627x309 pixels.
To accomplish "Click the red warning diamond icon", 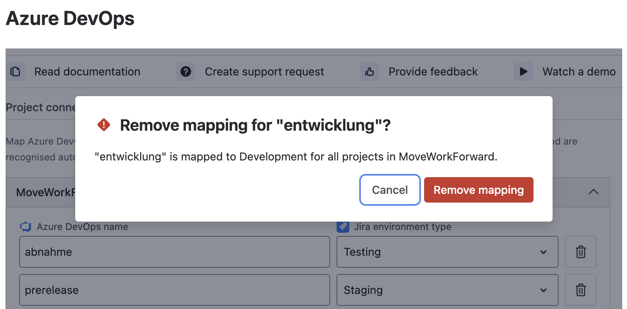I will pyautogui.click(x=104, y=125).
